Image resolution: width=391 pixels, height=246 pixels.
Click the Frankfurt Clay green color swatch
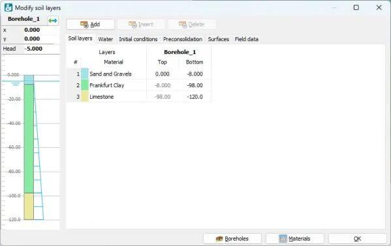pos(85,85)
